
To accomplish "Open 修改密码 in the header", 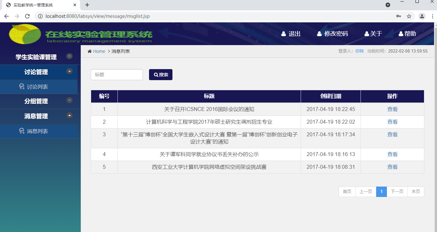I will click(332, 34).
